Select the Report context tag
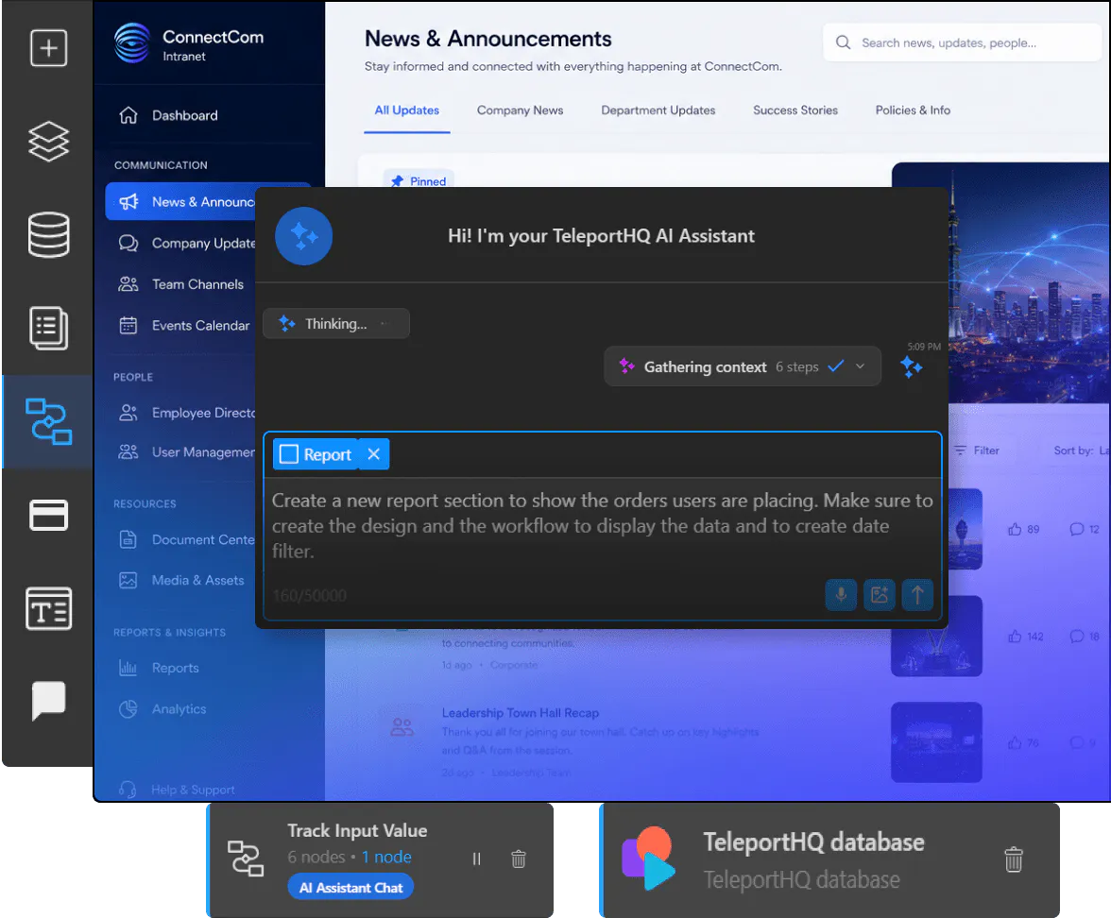This screenshot has width=1111, height=918. (x=316, y=455)
